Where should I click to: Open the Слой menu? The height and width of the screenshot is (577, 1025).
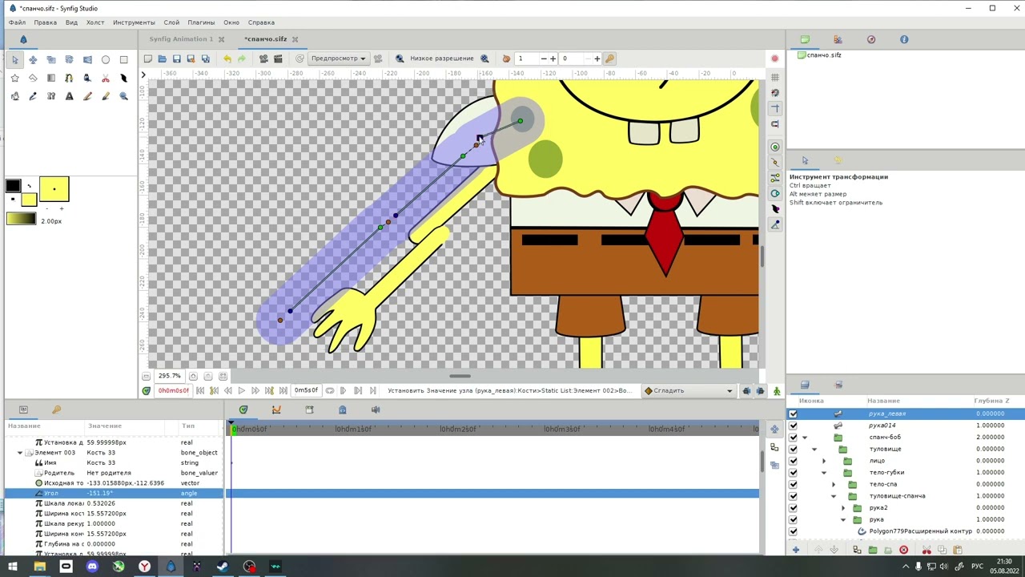[x=171, y=22]
